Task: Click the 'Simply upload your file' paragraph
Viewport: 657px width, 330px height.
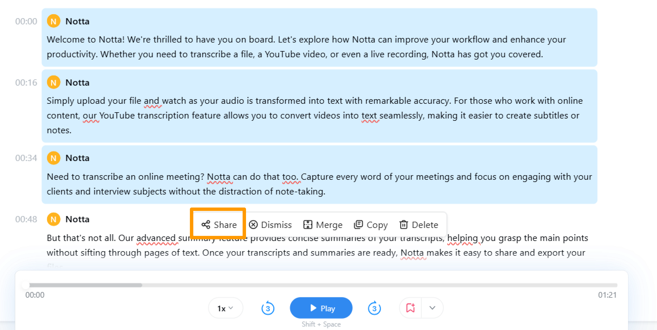Action: tap(315, 115)
